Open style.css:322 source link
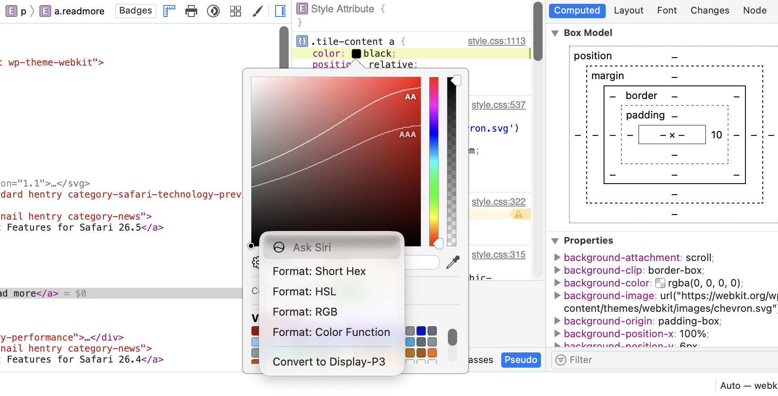The height and width of the screenshot is (396, 778). 499,202
